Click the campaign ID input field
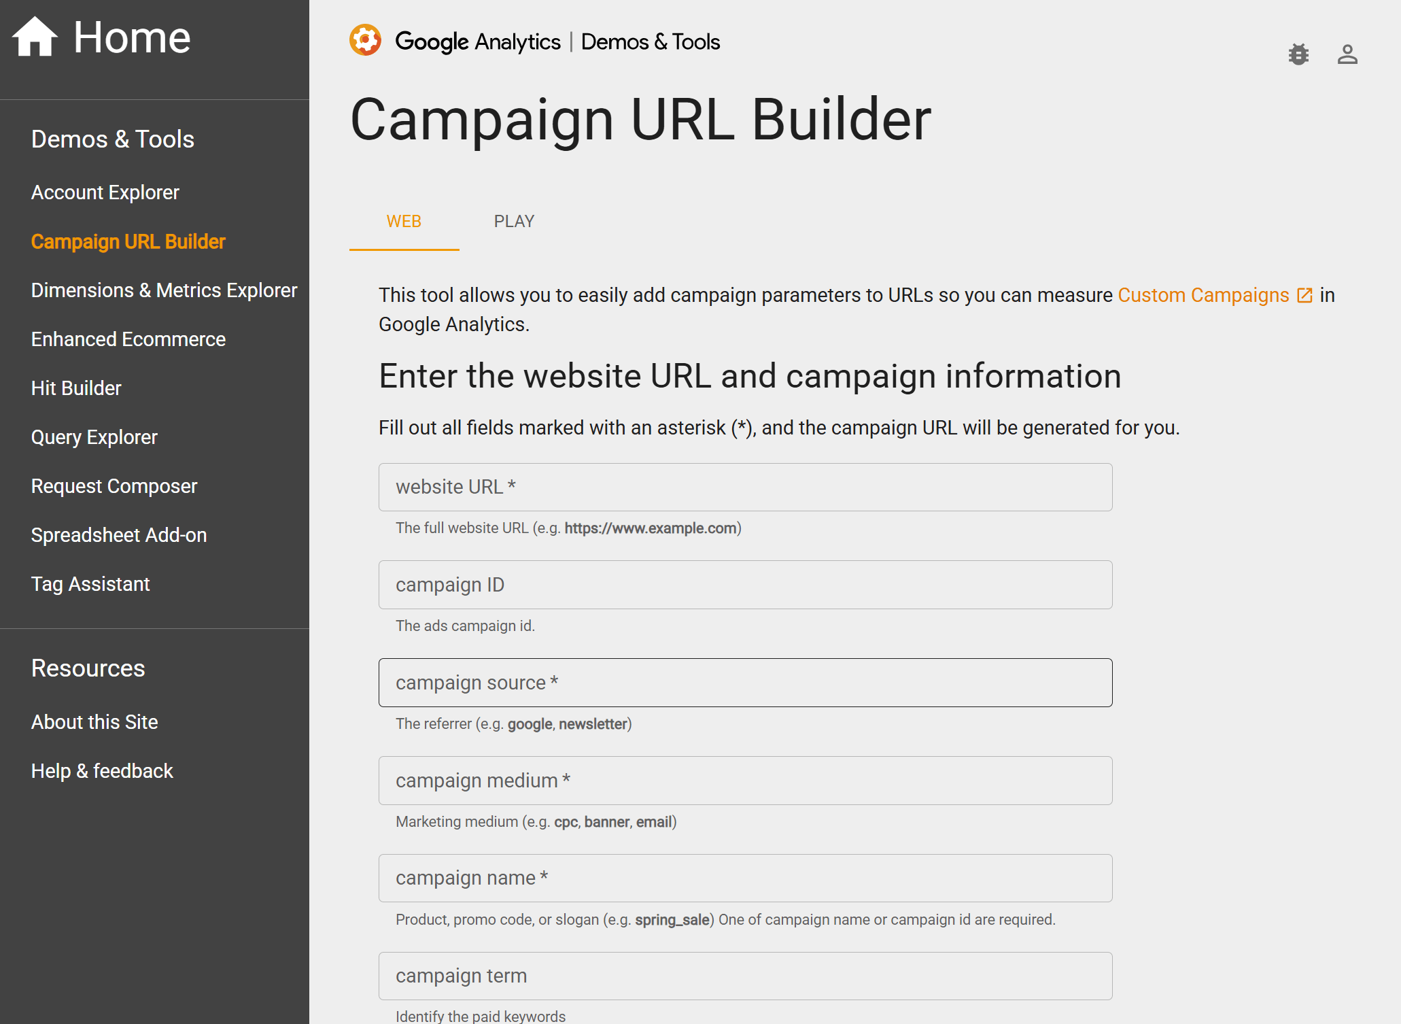This screenshot has height=1024, width=1401. click(x=745, y=585)
